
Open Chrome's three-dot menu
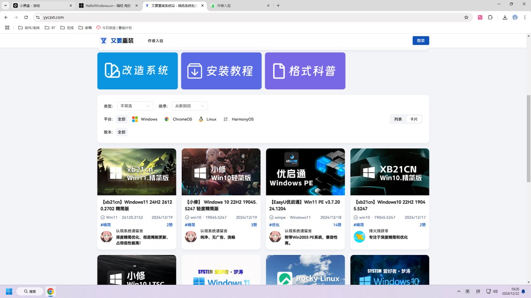pos(525,17)
